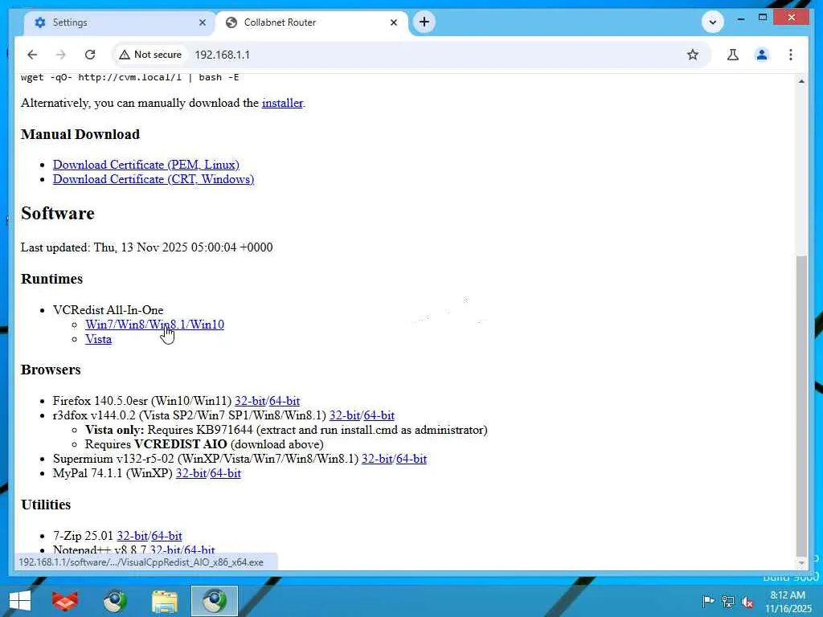Download MyPal 74.1.1 64-bit

coord(226,473)
